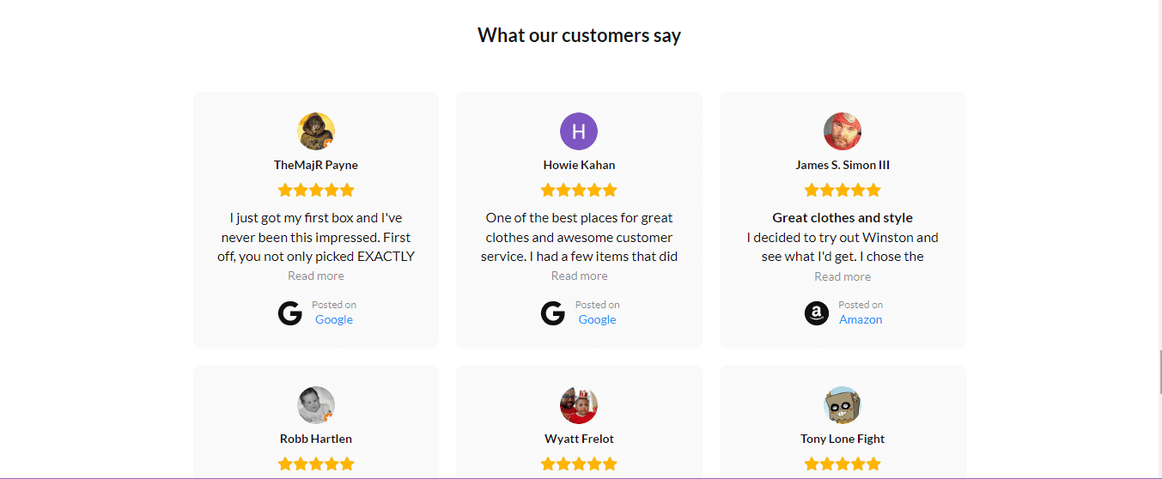Click the five-star rating under TheMajR Payne

point(316,190)
